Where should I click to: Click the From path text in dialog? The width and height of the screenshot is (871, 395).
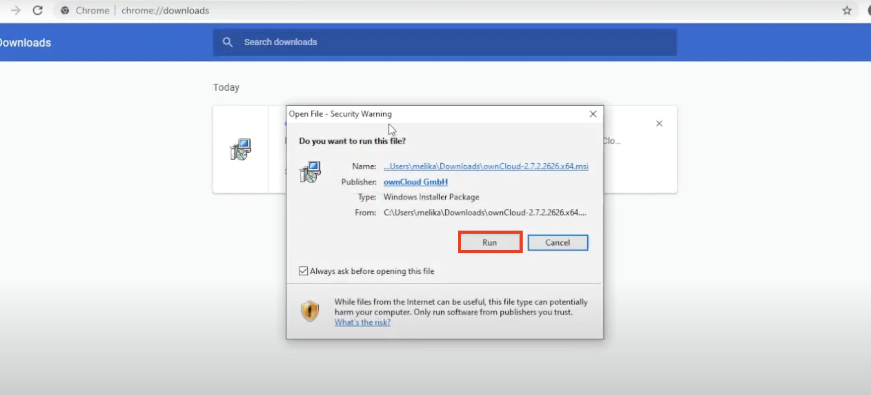tap(485, 213)
